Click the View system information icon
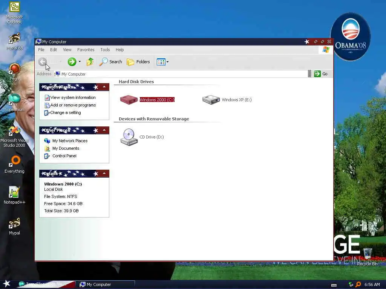 click(x=47, y=97)
